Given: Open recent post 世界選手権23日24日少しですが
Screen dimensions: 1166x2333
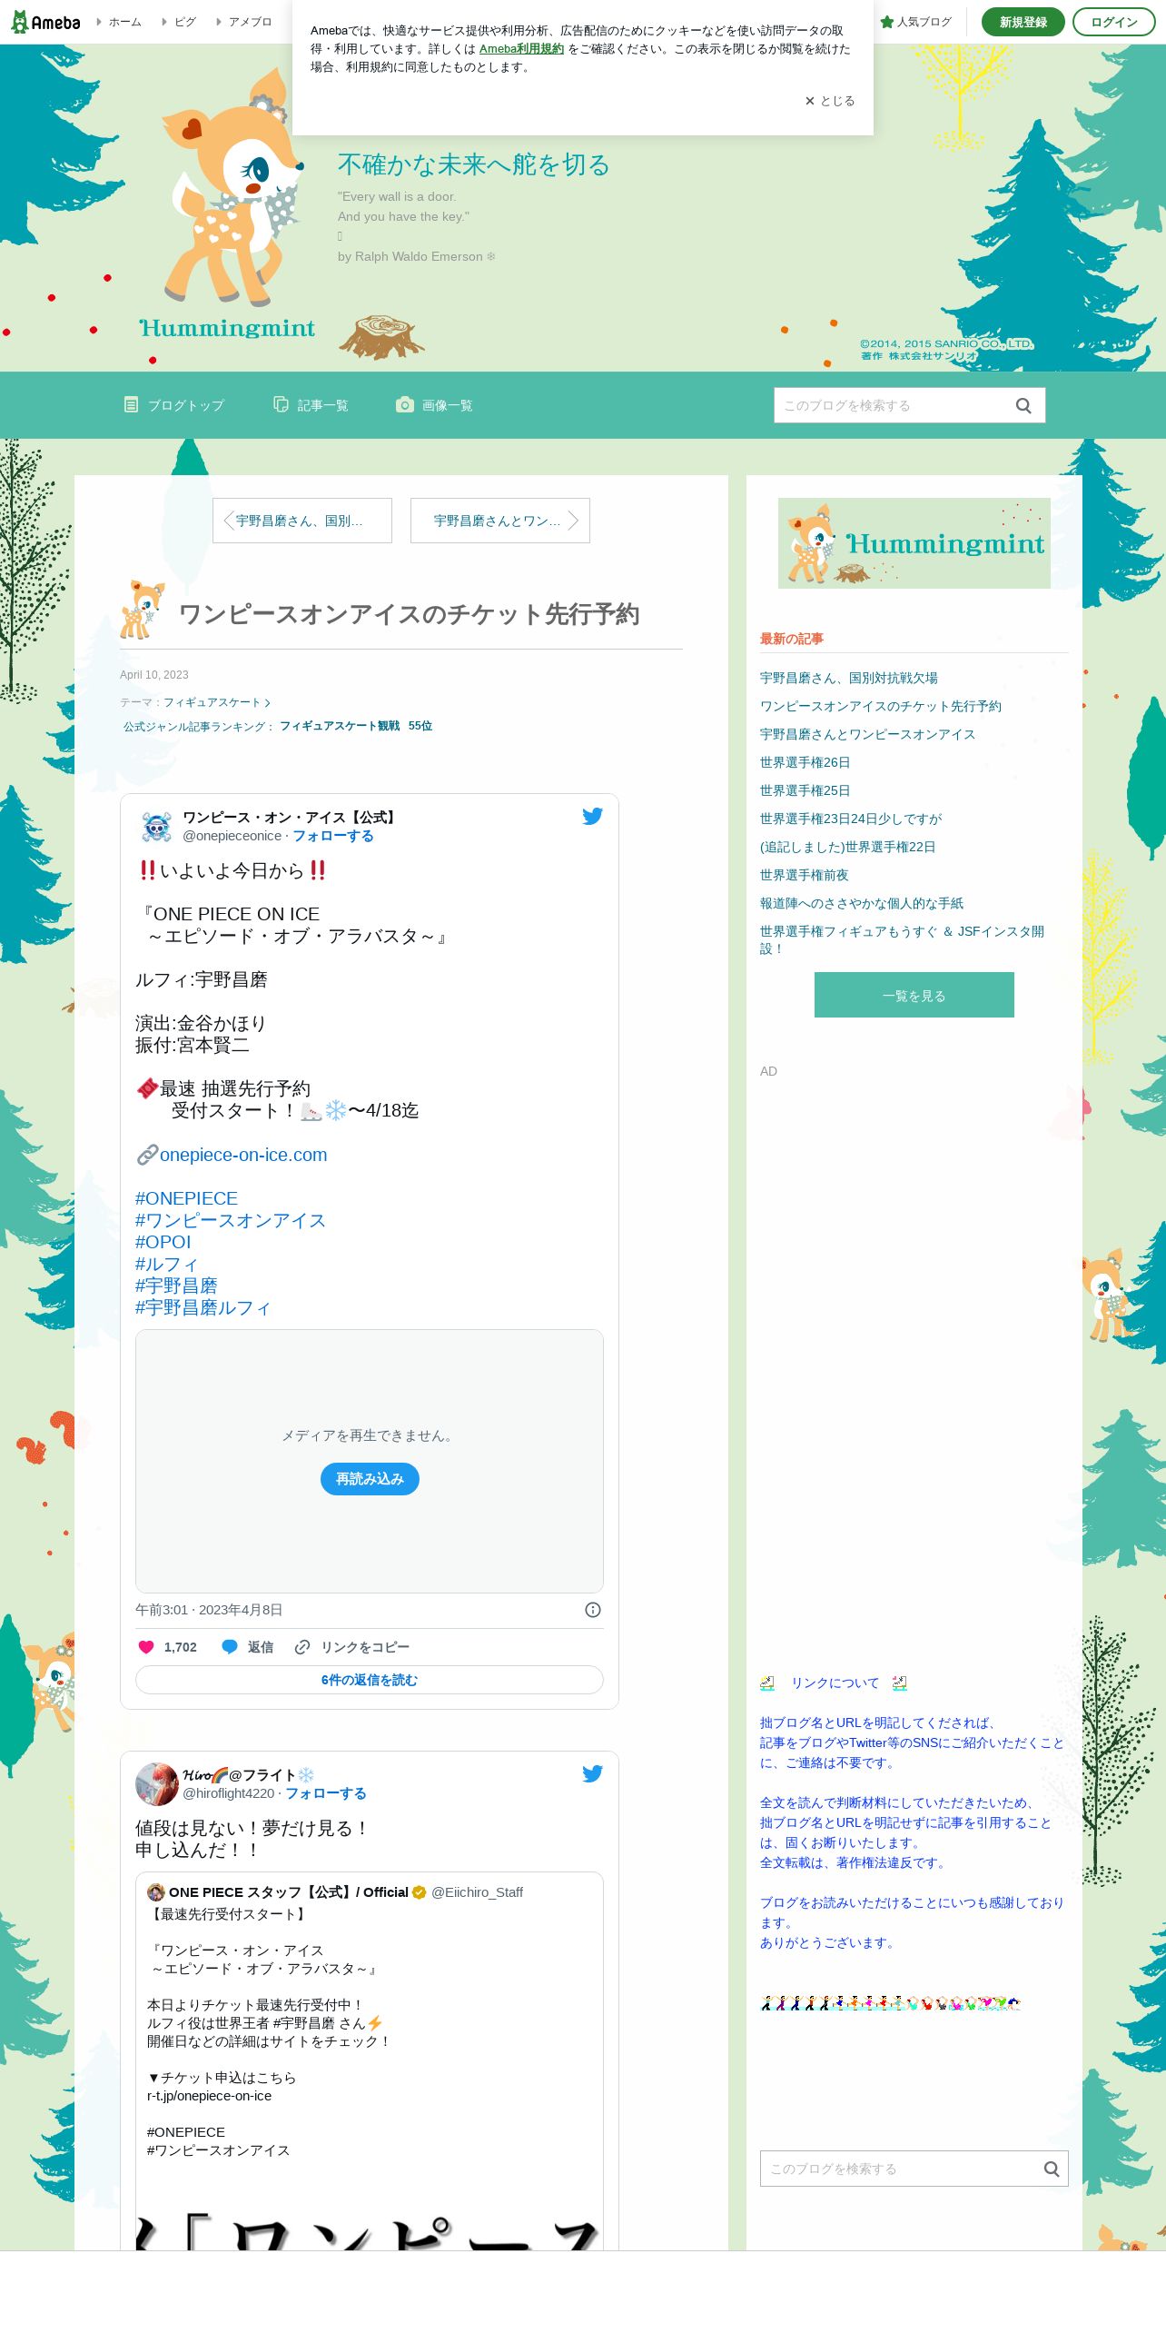Looking at the screenshot, I should click(x=852, y=819).
